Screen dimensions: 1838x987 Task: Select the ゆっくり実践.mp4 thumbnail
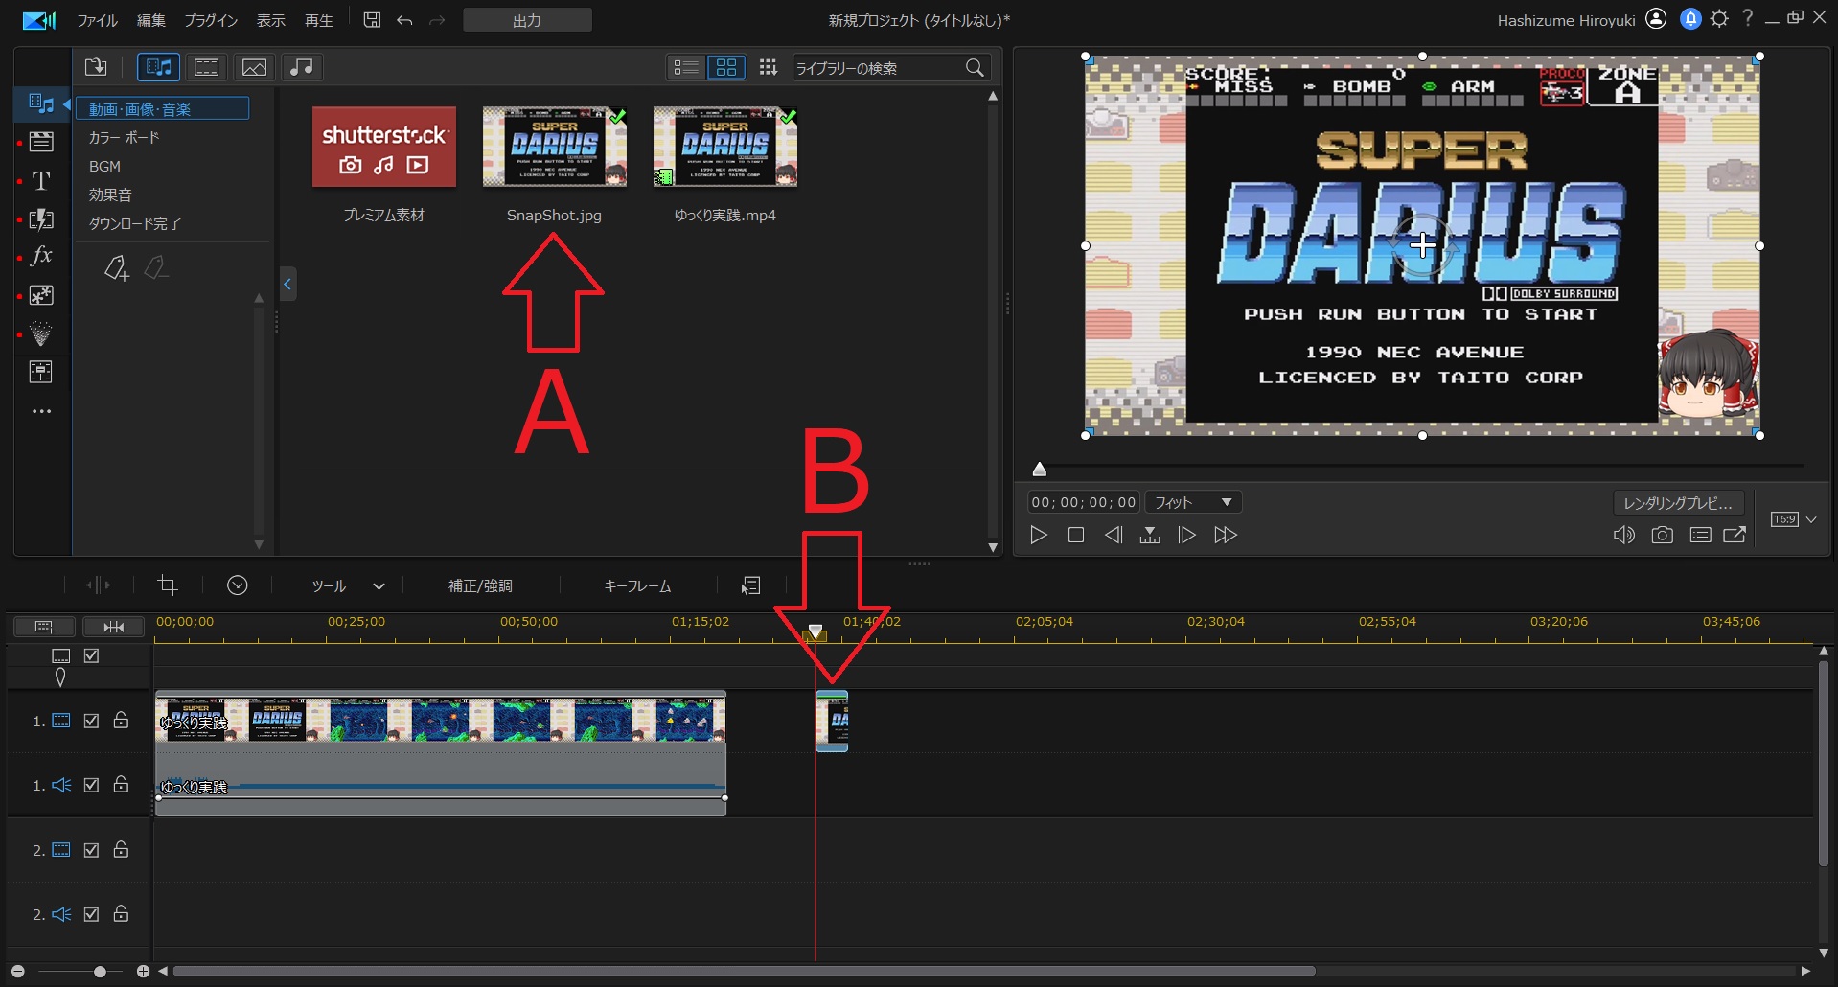coord(724,147)
